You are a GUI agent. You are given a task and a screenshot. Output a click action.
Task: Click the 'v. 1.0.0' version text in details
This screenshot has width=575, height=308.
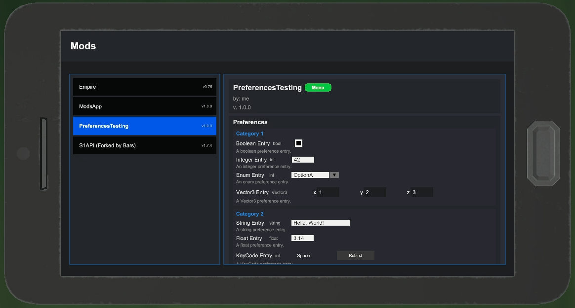242,107
